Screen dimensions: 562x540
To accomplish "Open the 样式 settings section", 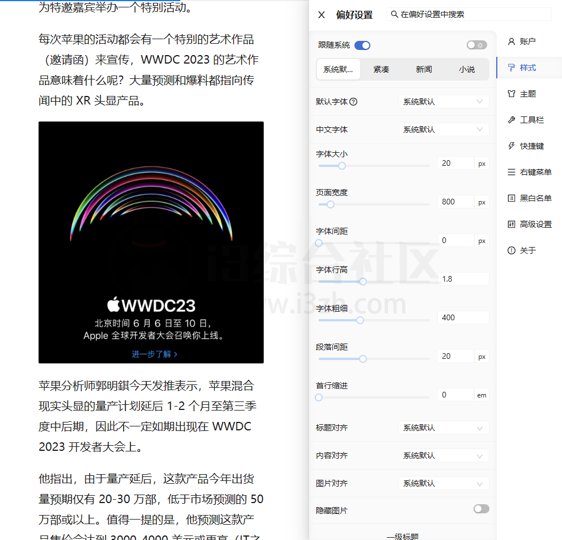I will [x=529, y=68].
